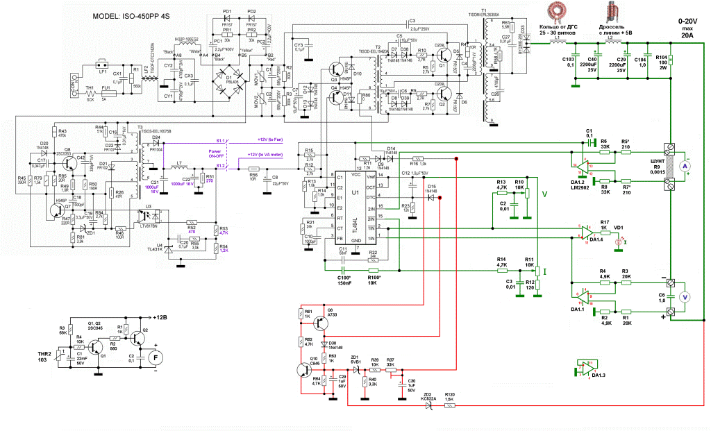Click the TL494L U1 chip symbol

356,208
